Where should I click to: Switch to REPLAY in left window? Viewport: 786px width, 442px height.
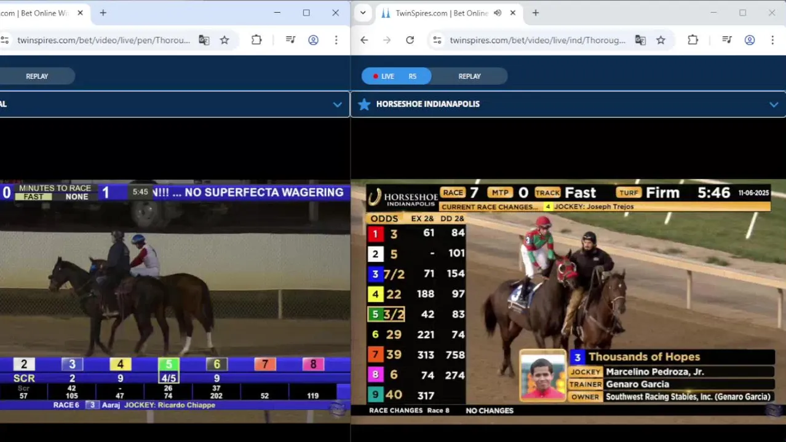37,76
